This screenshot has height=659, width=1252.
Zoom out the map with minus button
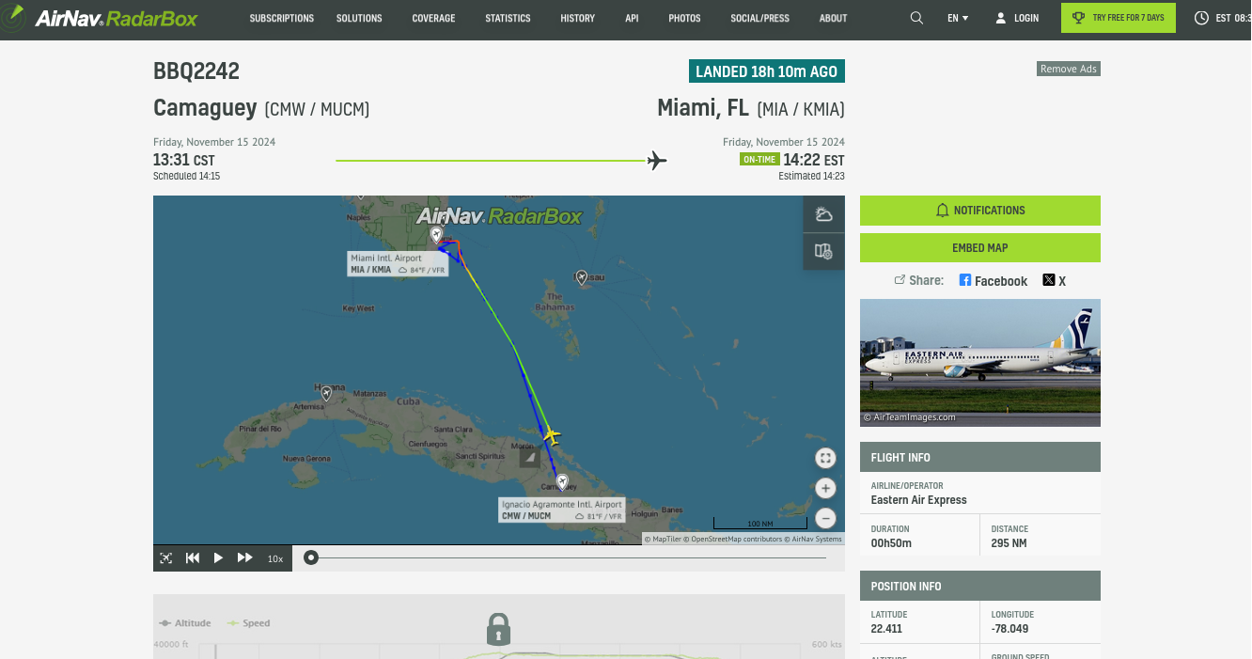coord(825,518)
